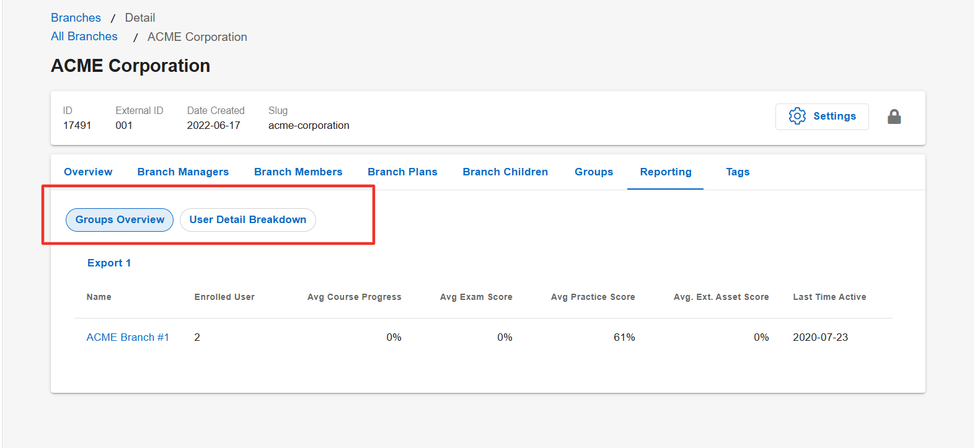The image size is (975, 448).
Task: Click the Avg Exam Score header
Action: 476,297
